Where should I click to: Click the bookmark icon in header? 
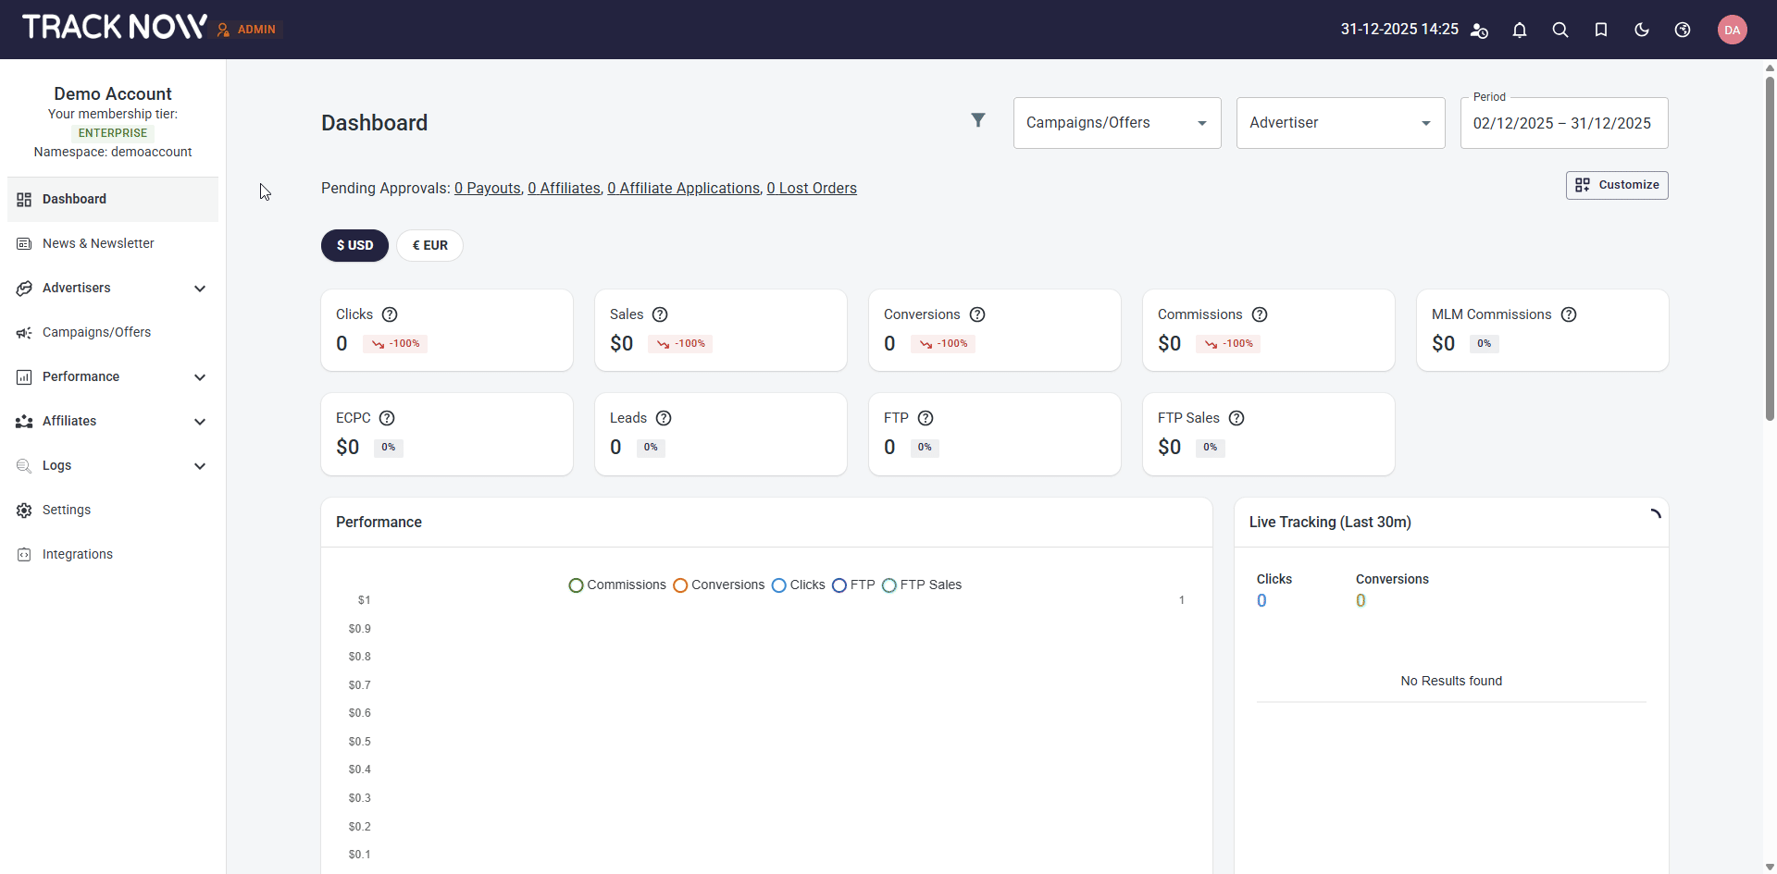tap(1600, 30)
